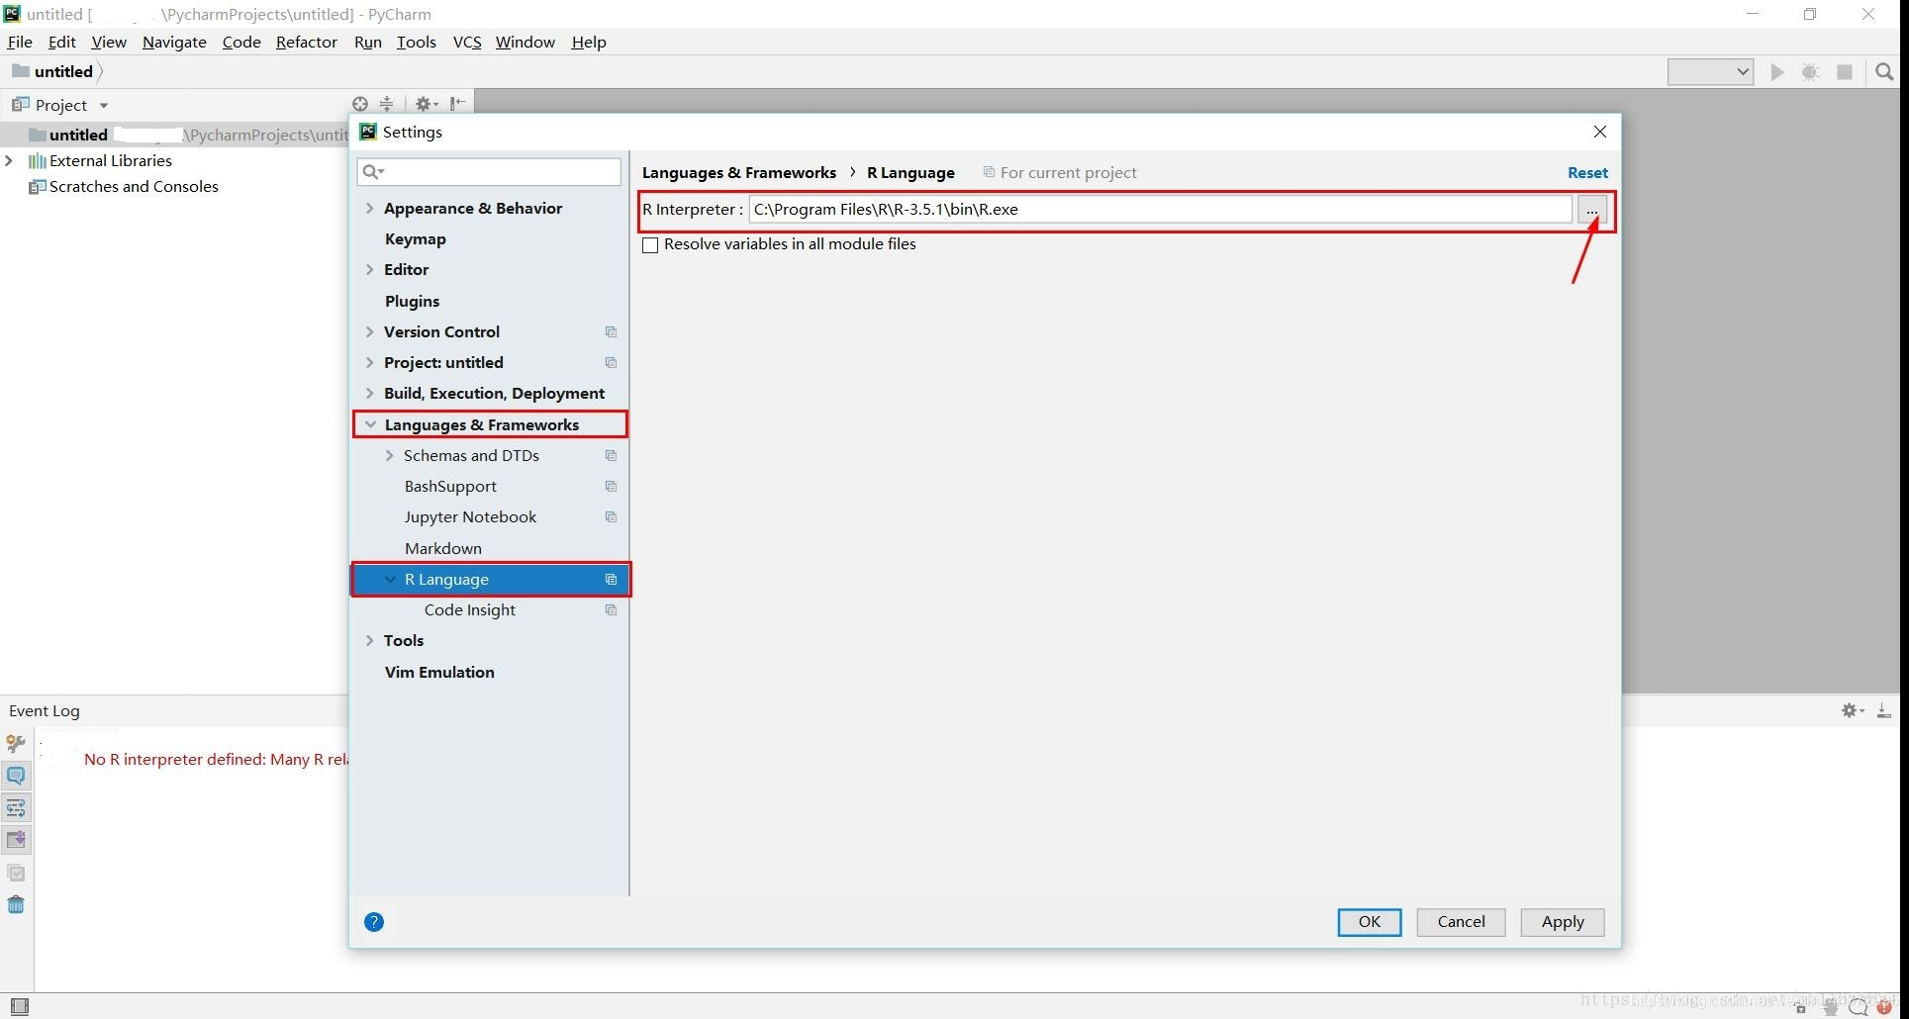Open run configuration dropdown in toolbar

[x=1710, y=72]
